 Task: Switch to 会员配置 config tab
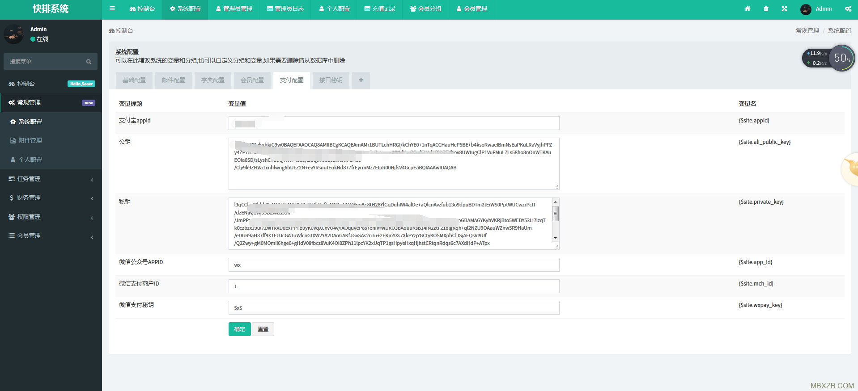tap(252, 80)
